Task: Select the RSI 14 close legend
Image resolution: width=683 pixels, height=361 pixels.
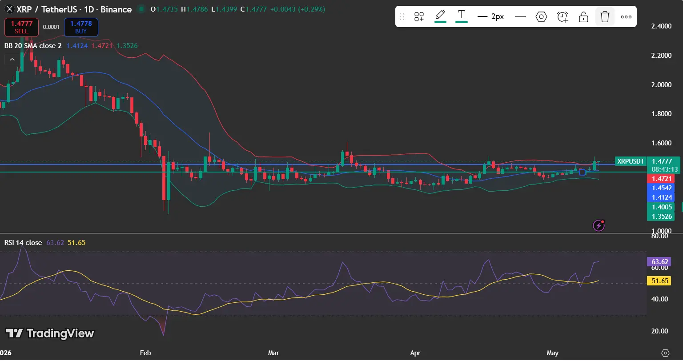Action: tap(23, 243)
